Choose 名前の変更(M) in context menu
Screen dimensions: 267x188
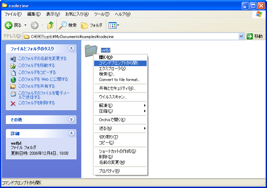click(120, 162)
